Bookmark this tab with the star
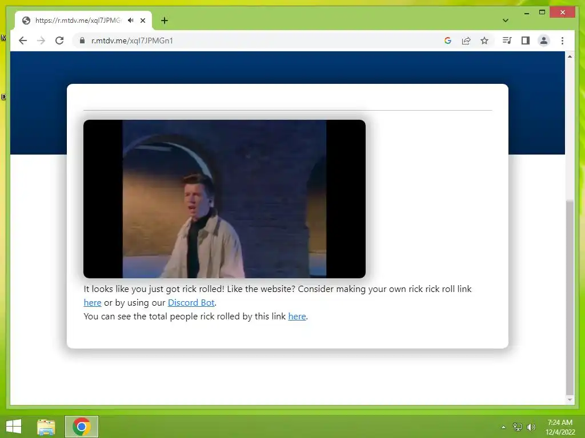This screenshot has width=585, height=438. [x=484, y=40]
